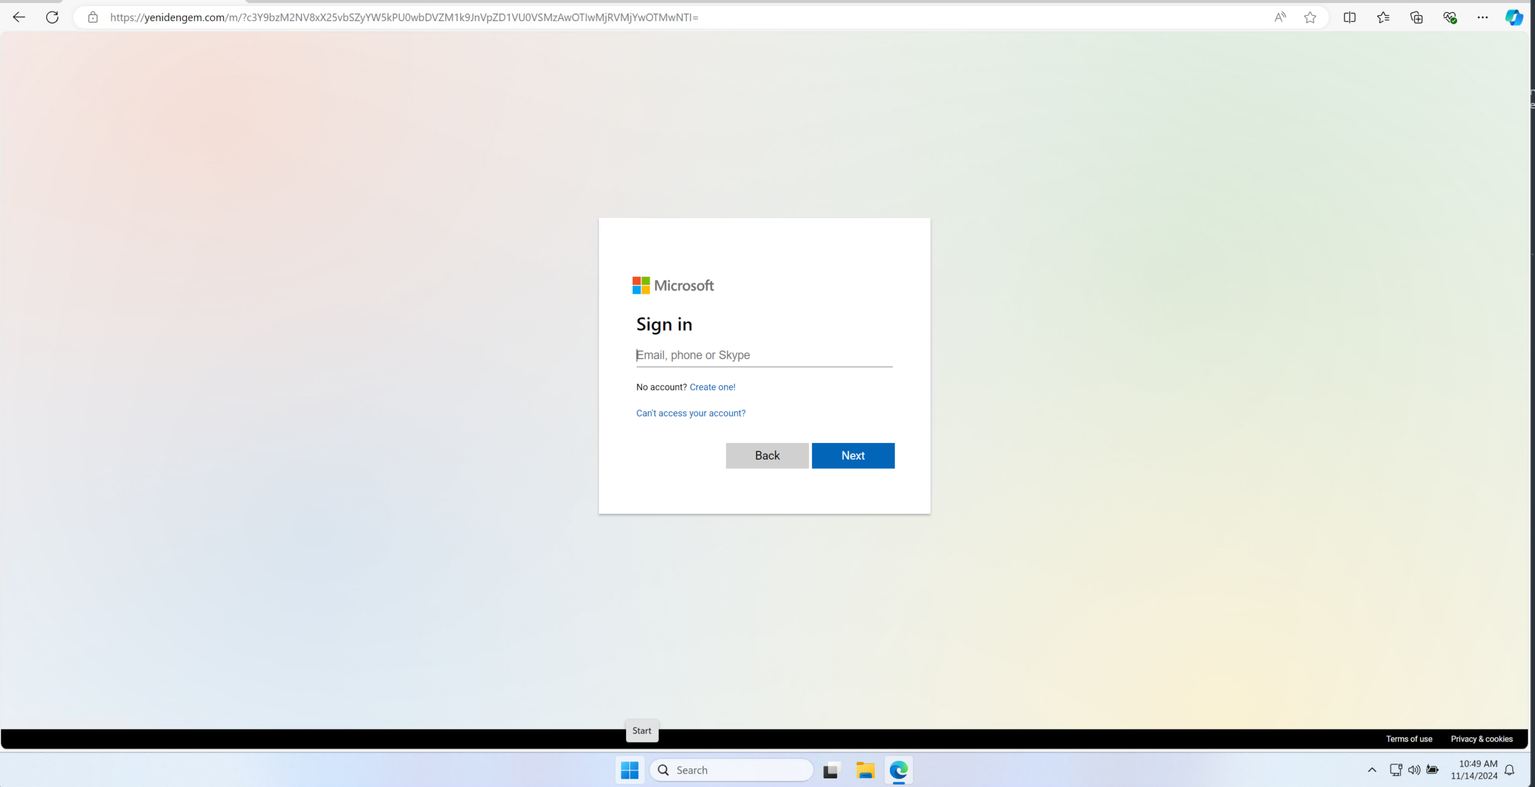Open the notifications bell icon
This screenshot has width=1535, height=787.
point(1510,770)
